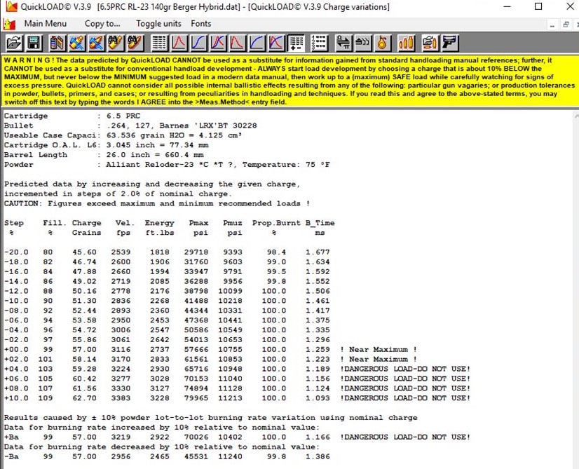Click the row of orange cartridges icon
This screenshot has height=469, width=579.
click(406, 43)
